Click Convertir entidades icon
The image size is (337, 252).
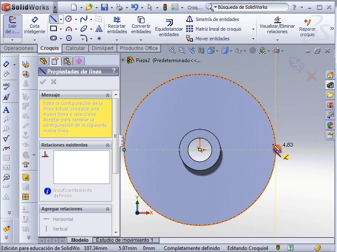pos(141,25)
